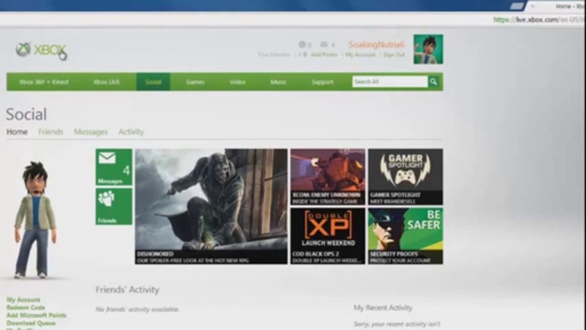Click the 'No friends' activity available.' text
The height and width of the screenshot is (330, 586).
137,309
